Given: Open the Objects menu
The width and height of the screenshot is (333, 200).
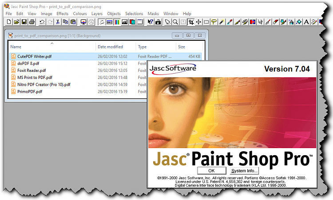Looking at the screenshot, I should [114, 14].
